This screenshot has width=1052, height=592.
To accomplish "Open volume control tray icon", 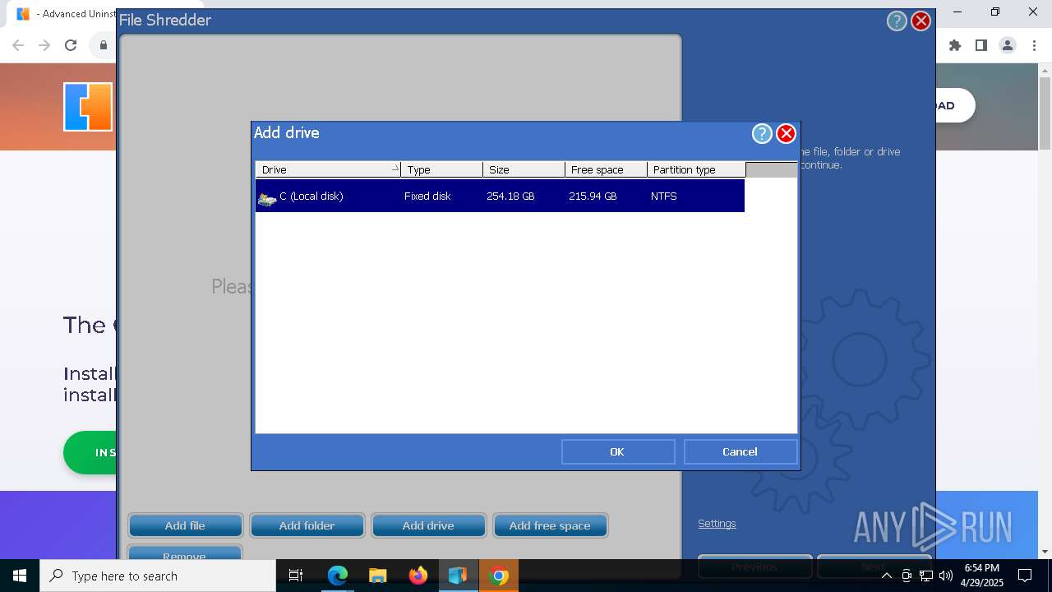I will pyautogui.click(x=946, y=576).
